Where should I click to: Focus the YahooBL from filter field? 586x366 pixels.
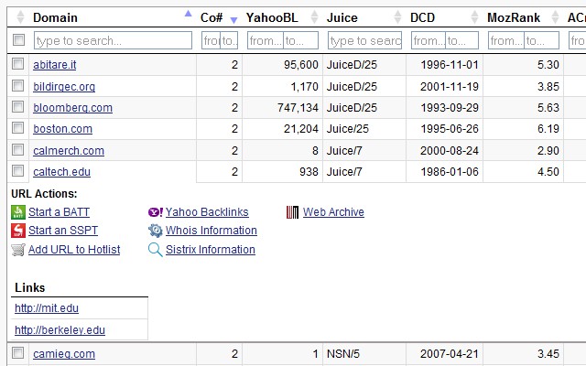pos(266,40)
